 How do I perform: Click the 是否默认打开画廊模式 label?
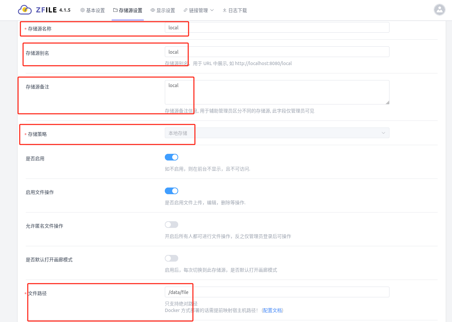(49, 260)
